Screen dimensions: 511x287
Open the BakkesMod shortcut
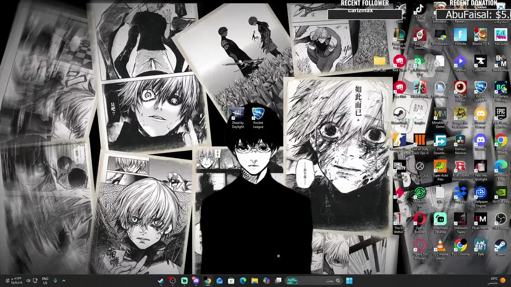coord(501,63)
